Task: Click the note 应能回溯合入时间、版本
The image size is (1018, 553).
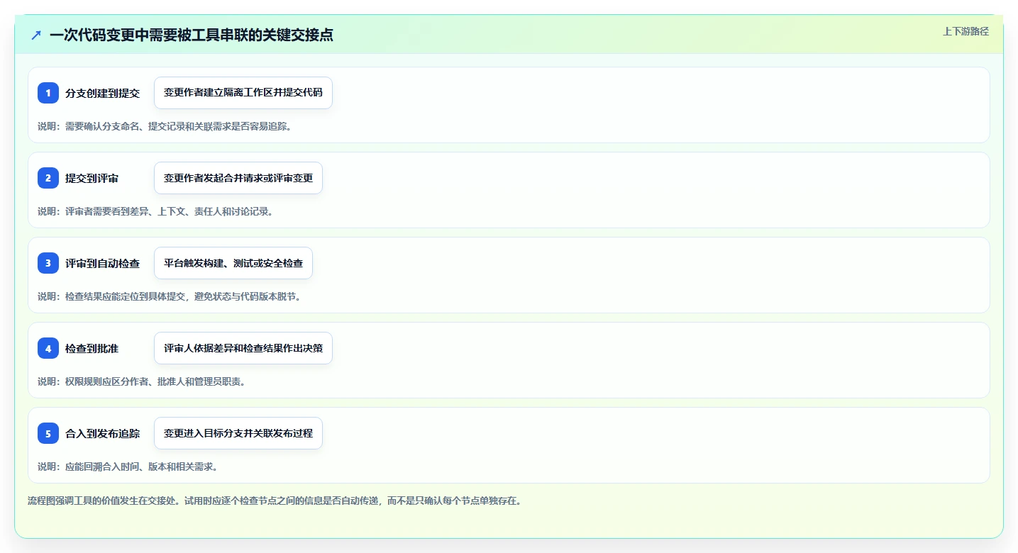Action: (127, 467)
